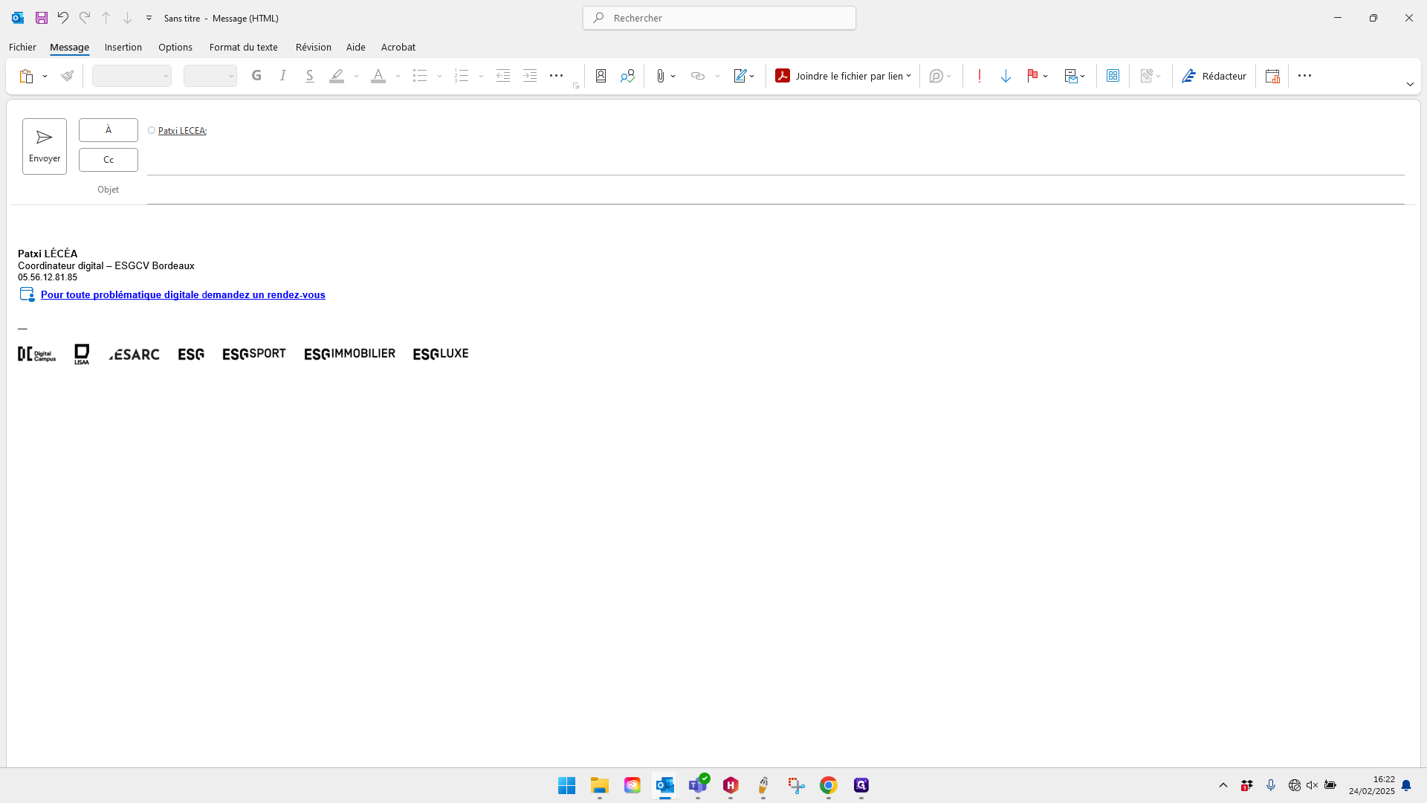
Task: Open the font size combo box
Action: [x=210, y=76]
